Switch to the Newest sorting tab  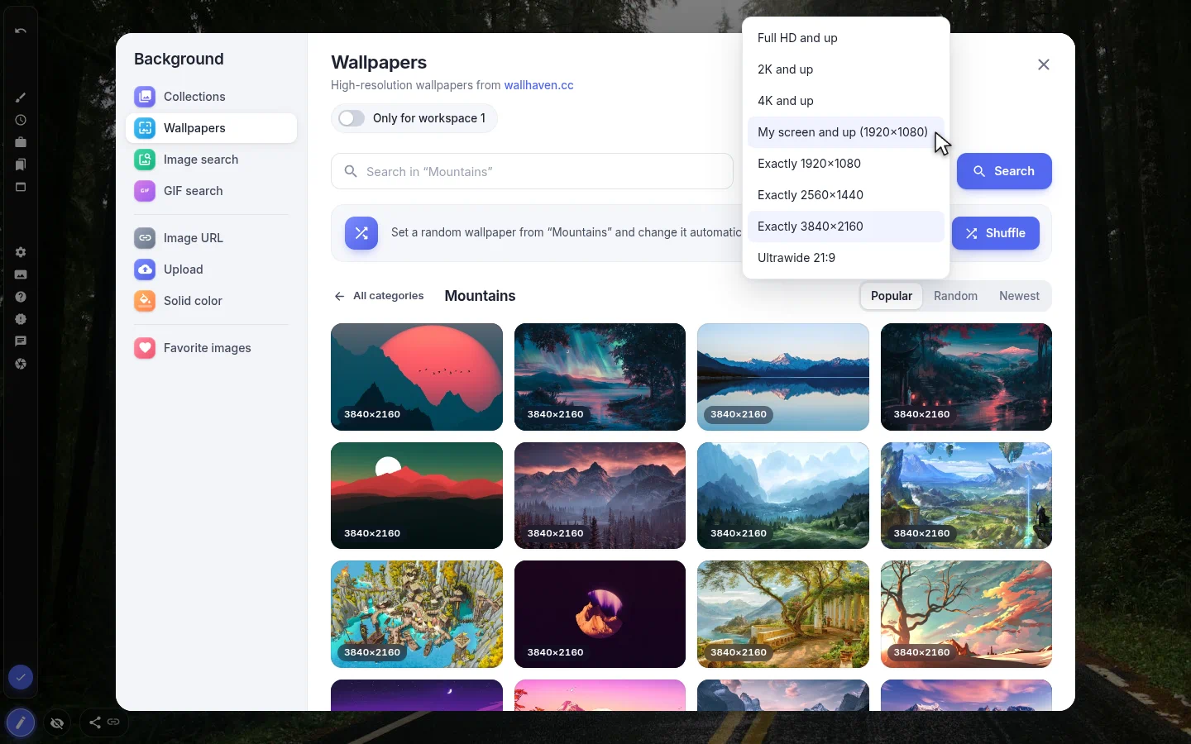coord(1019,296)
